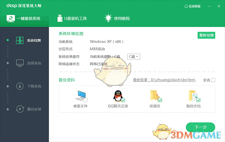225x142 pixels.
Task: Click the online support bell icon
Action: [x=186, y=6]
